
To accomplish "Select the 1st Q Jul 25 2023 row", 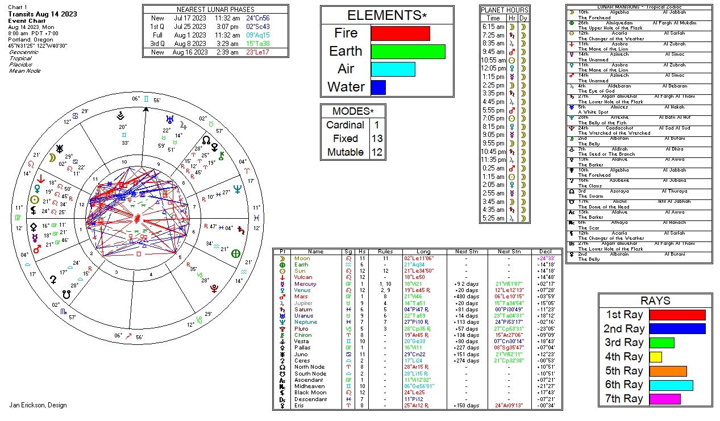I will click(x=215, y=26).
